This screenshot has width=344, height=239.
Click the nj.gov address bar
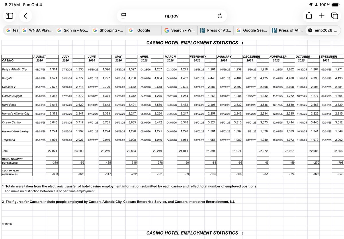(172, 16)
